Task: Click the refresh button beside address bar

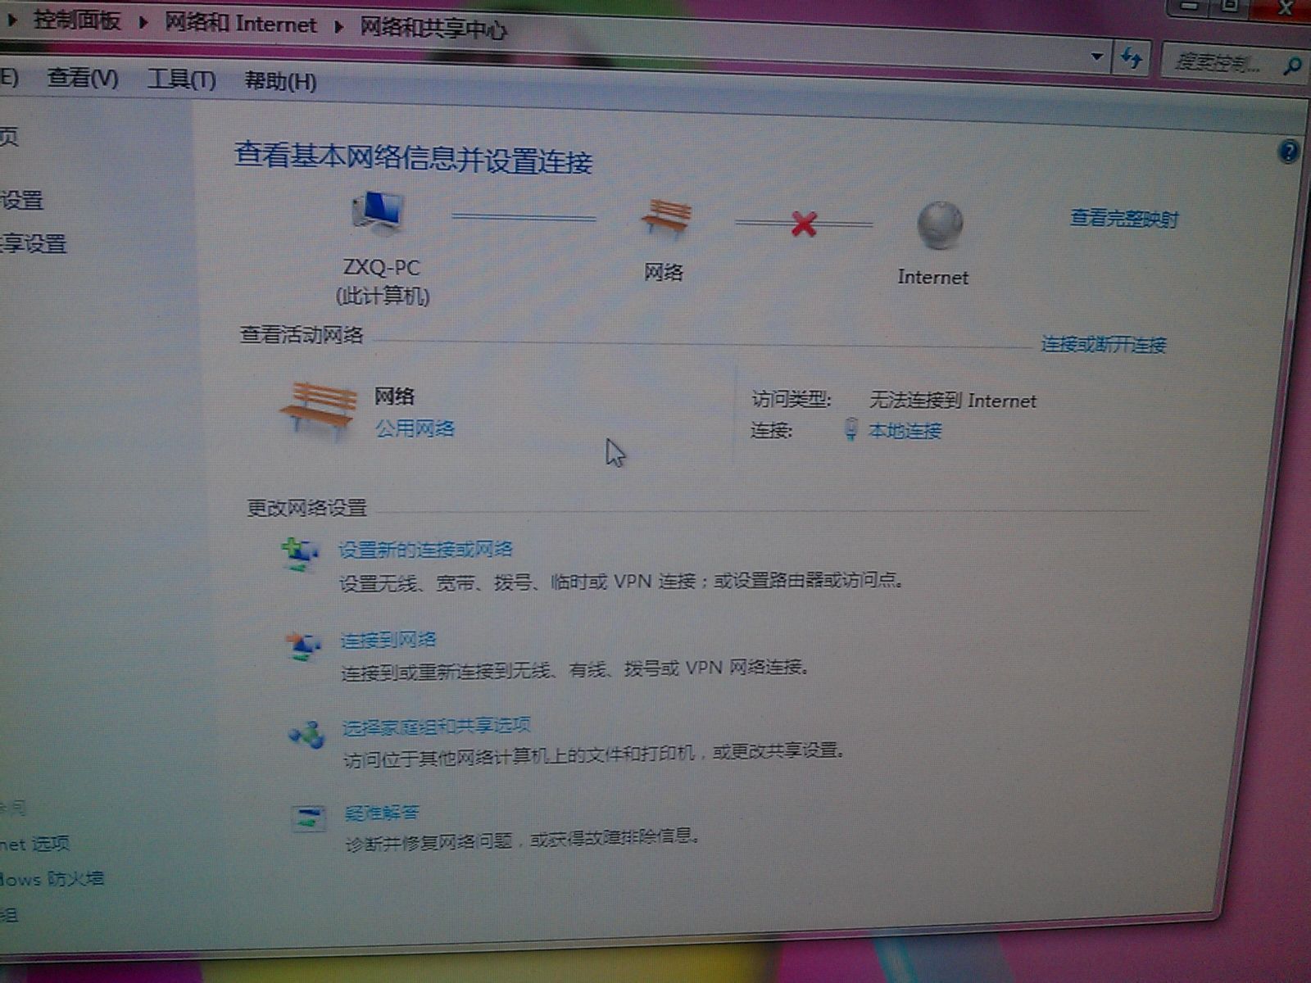Action: click(1131, 59)
